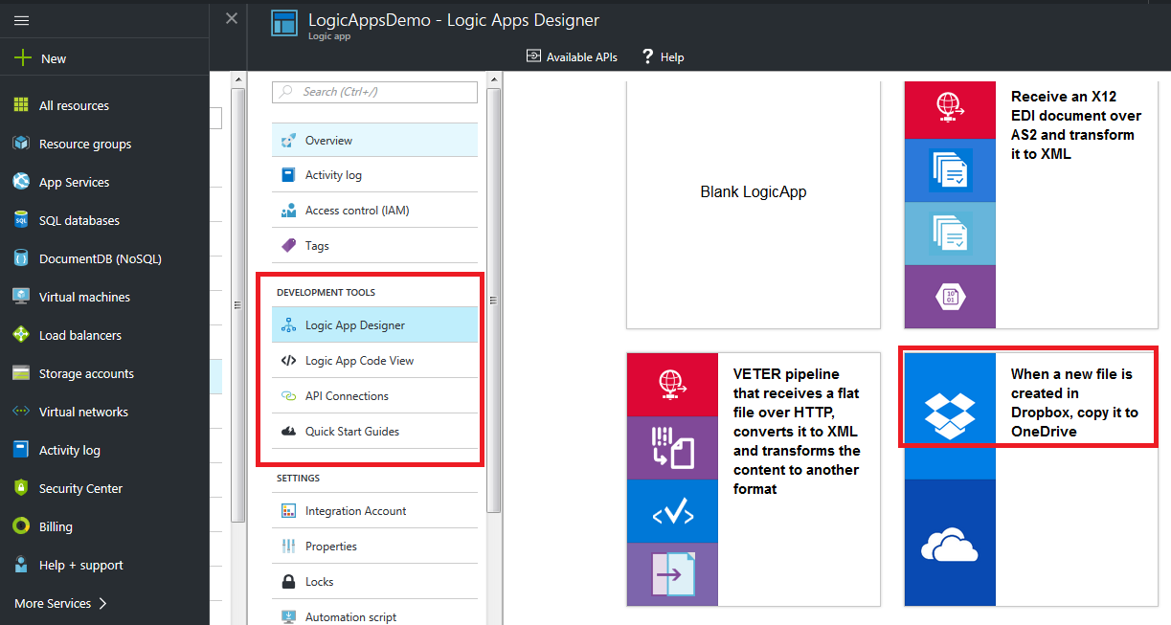The height and width of the screenshot is (625, 1171).
Task: Click the flat file decode icon tile
Action: pyautogui.click(x=672, y=448)
